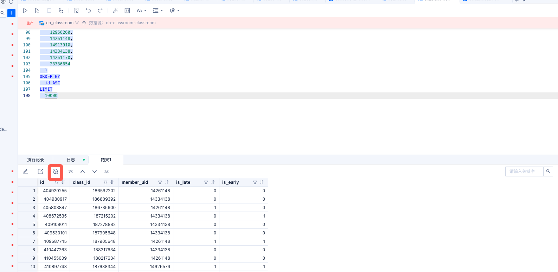558x272 pixels.
Task: Toggle sort on the class_id column
Action: [x=112, y=182]
